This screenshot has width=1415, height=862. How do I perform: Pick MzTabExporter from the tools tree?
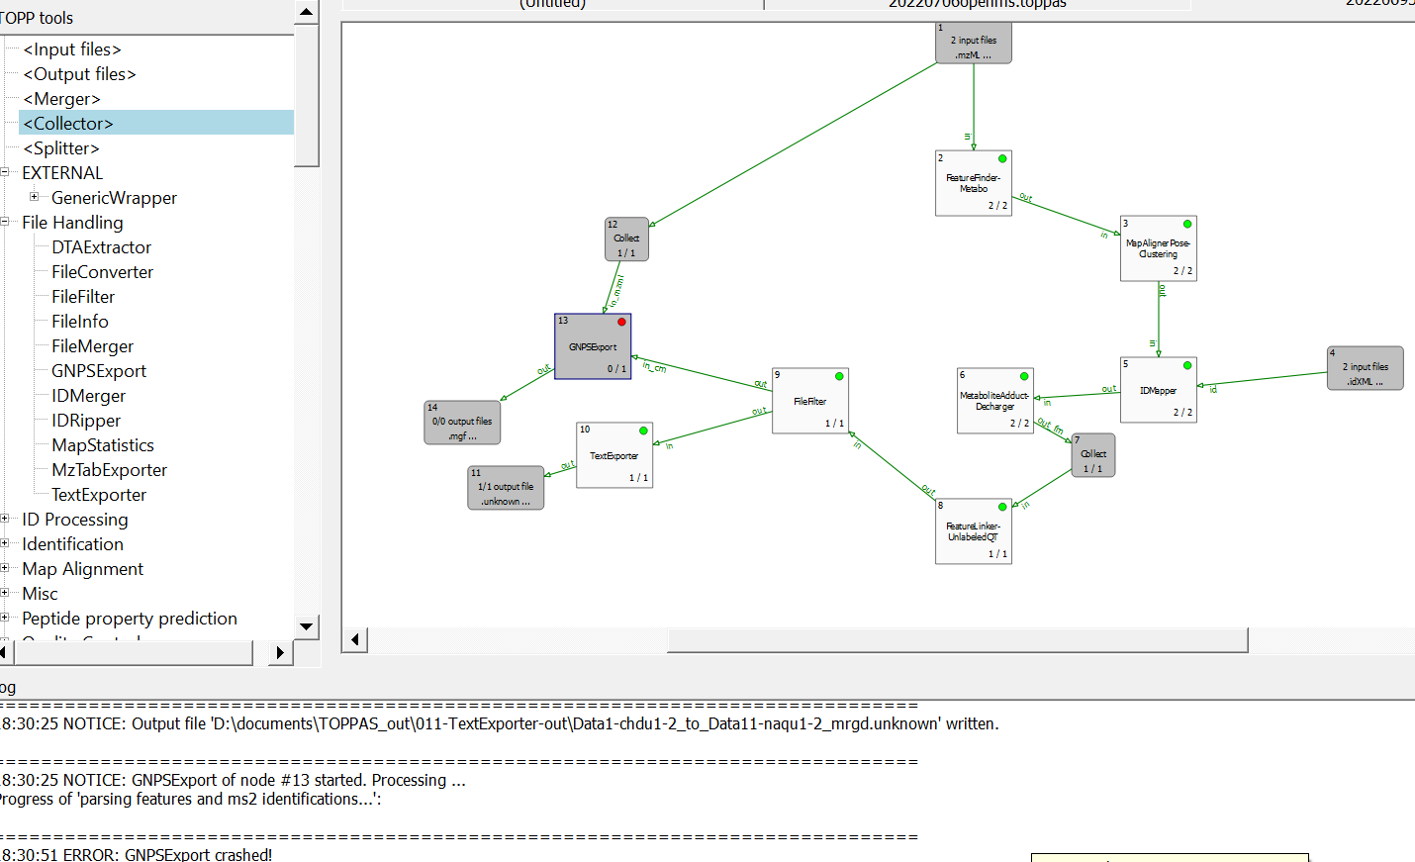(x=110, y=470)
